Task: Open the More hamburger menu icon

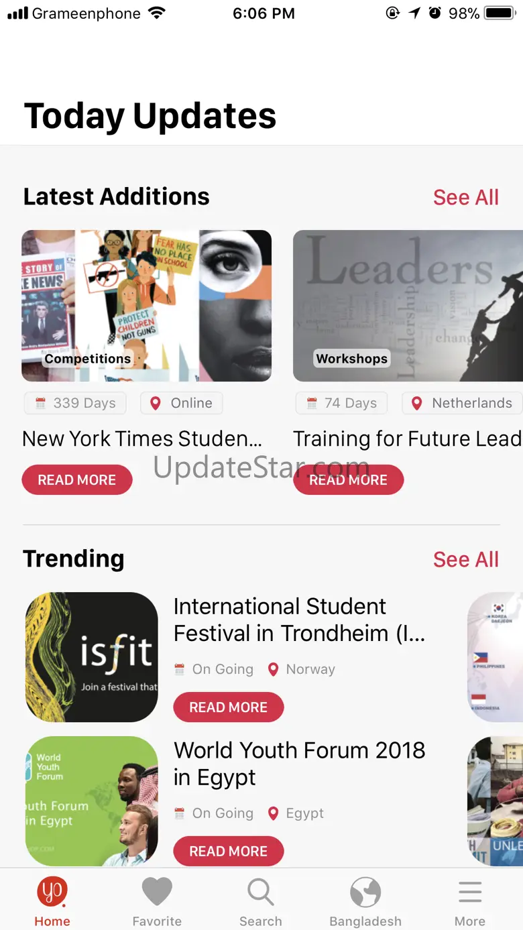Action: tap(470, 892)
